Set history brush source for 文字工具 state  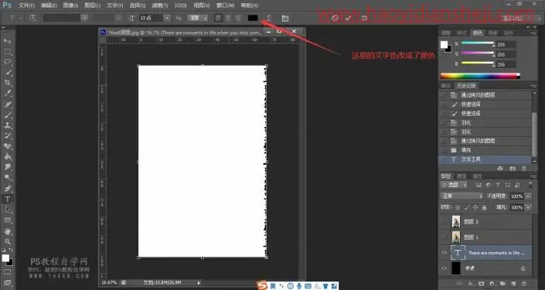coord(443,159)
